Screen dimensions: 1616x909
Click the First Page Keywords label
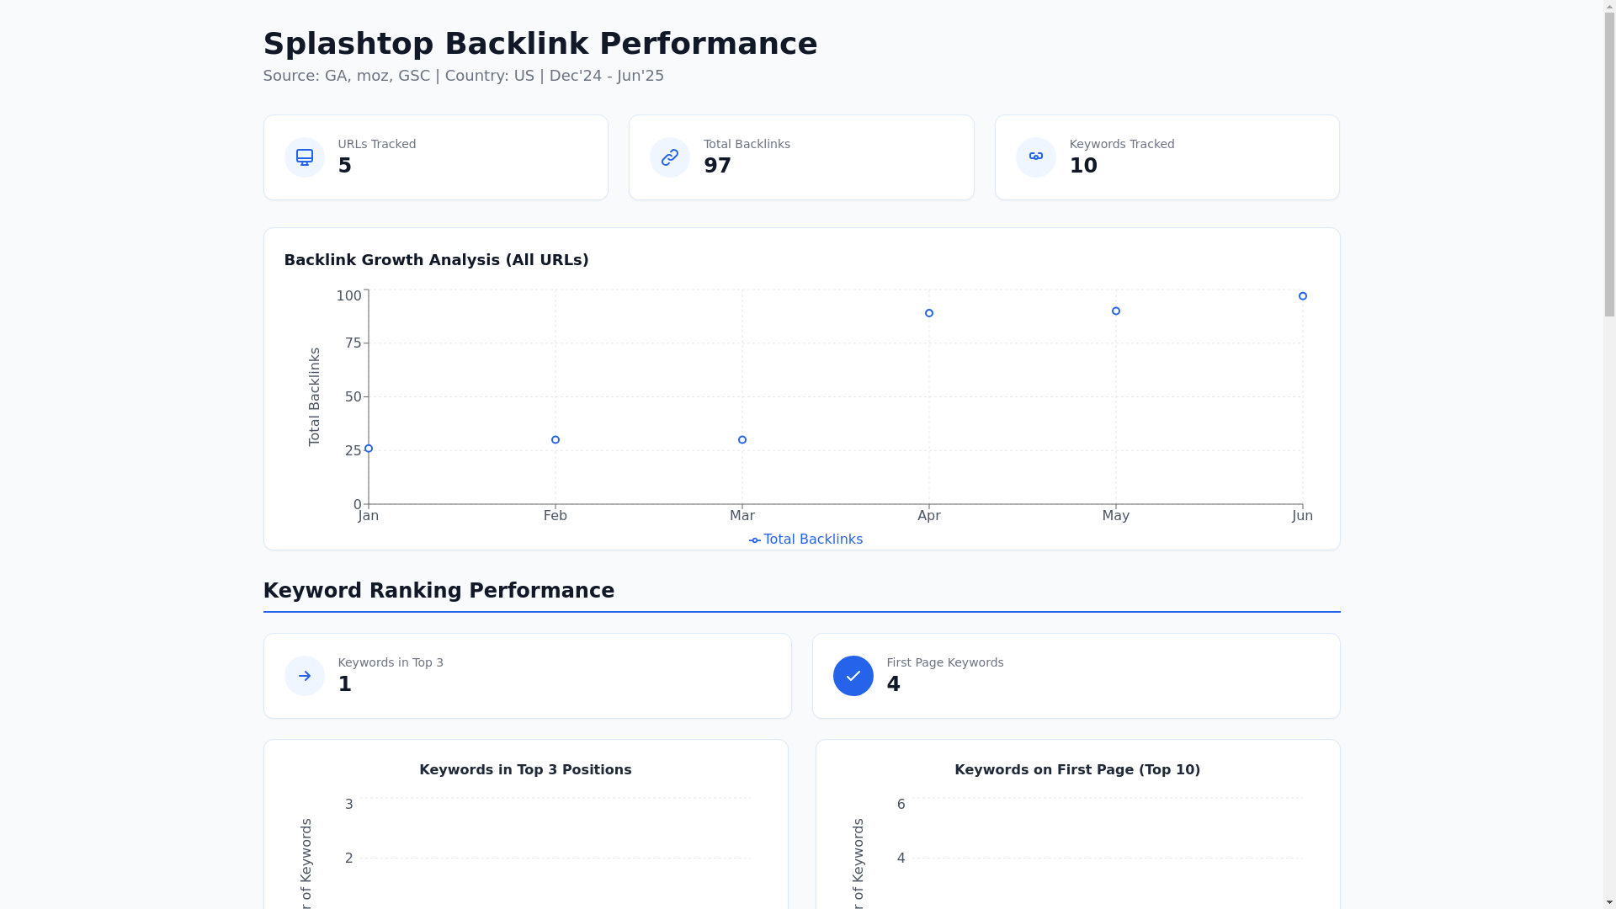(x=945, y=662)
